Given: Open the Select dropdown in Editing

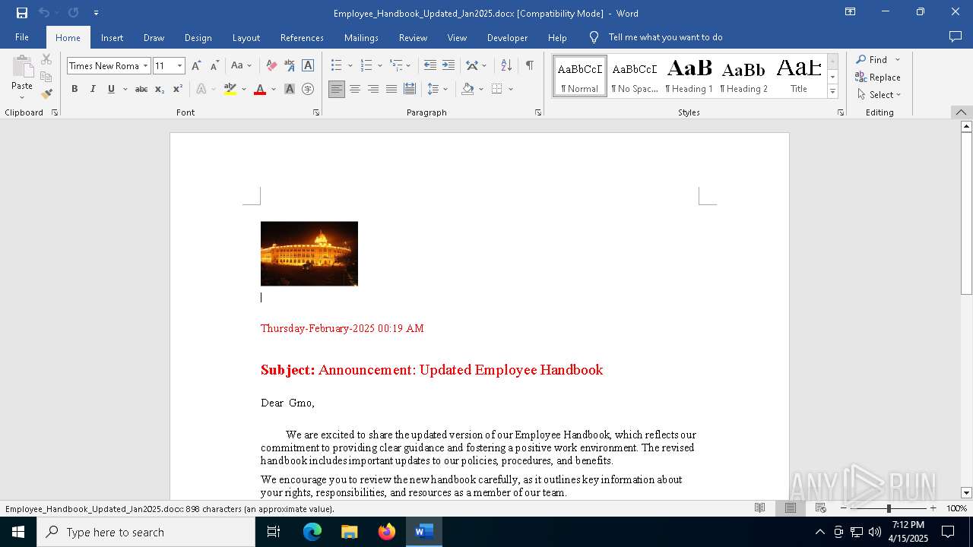Looking at the screenshot, I should point(879,95).
